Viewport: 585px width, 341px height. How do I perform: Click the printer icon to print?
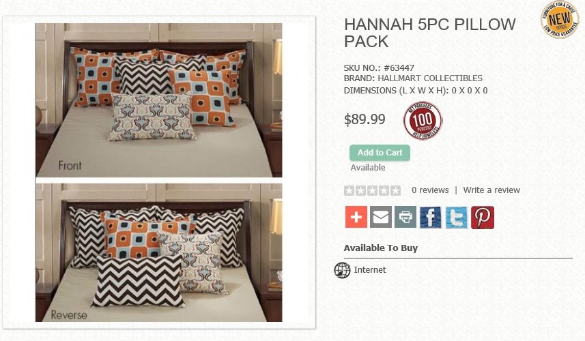pyautogui.click(x=405, y=217)
